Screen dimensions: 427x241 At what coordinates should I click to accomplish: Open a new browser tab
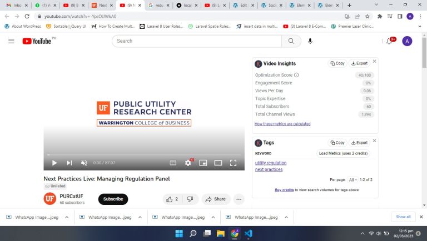[x=349, y=5]
